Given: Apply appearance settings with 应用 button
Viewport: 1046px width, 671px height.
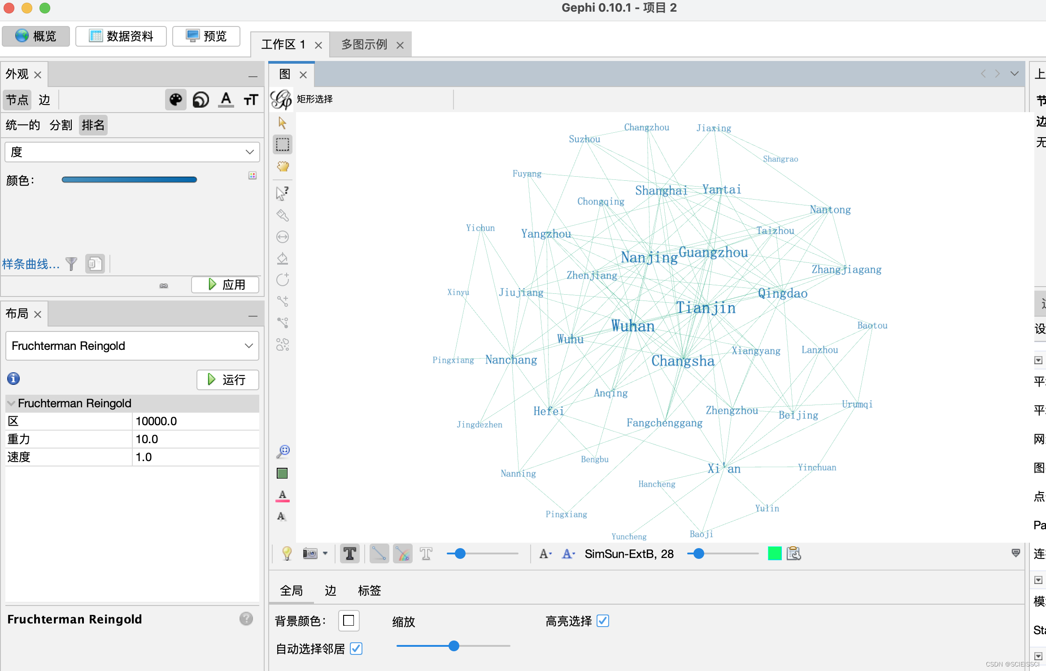Looking at the screenshot, I should [x=225, y=285].
